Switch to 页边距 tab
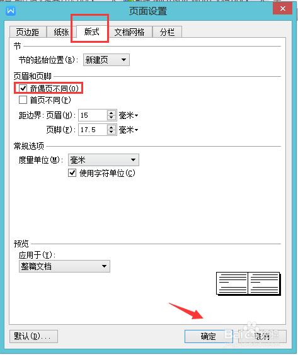The height and width of the screenshot is (355, 298). pos(28,32)
